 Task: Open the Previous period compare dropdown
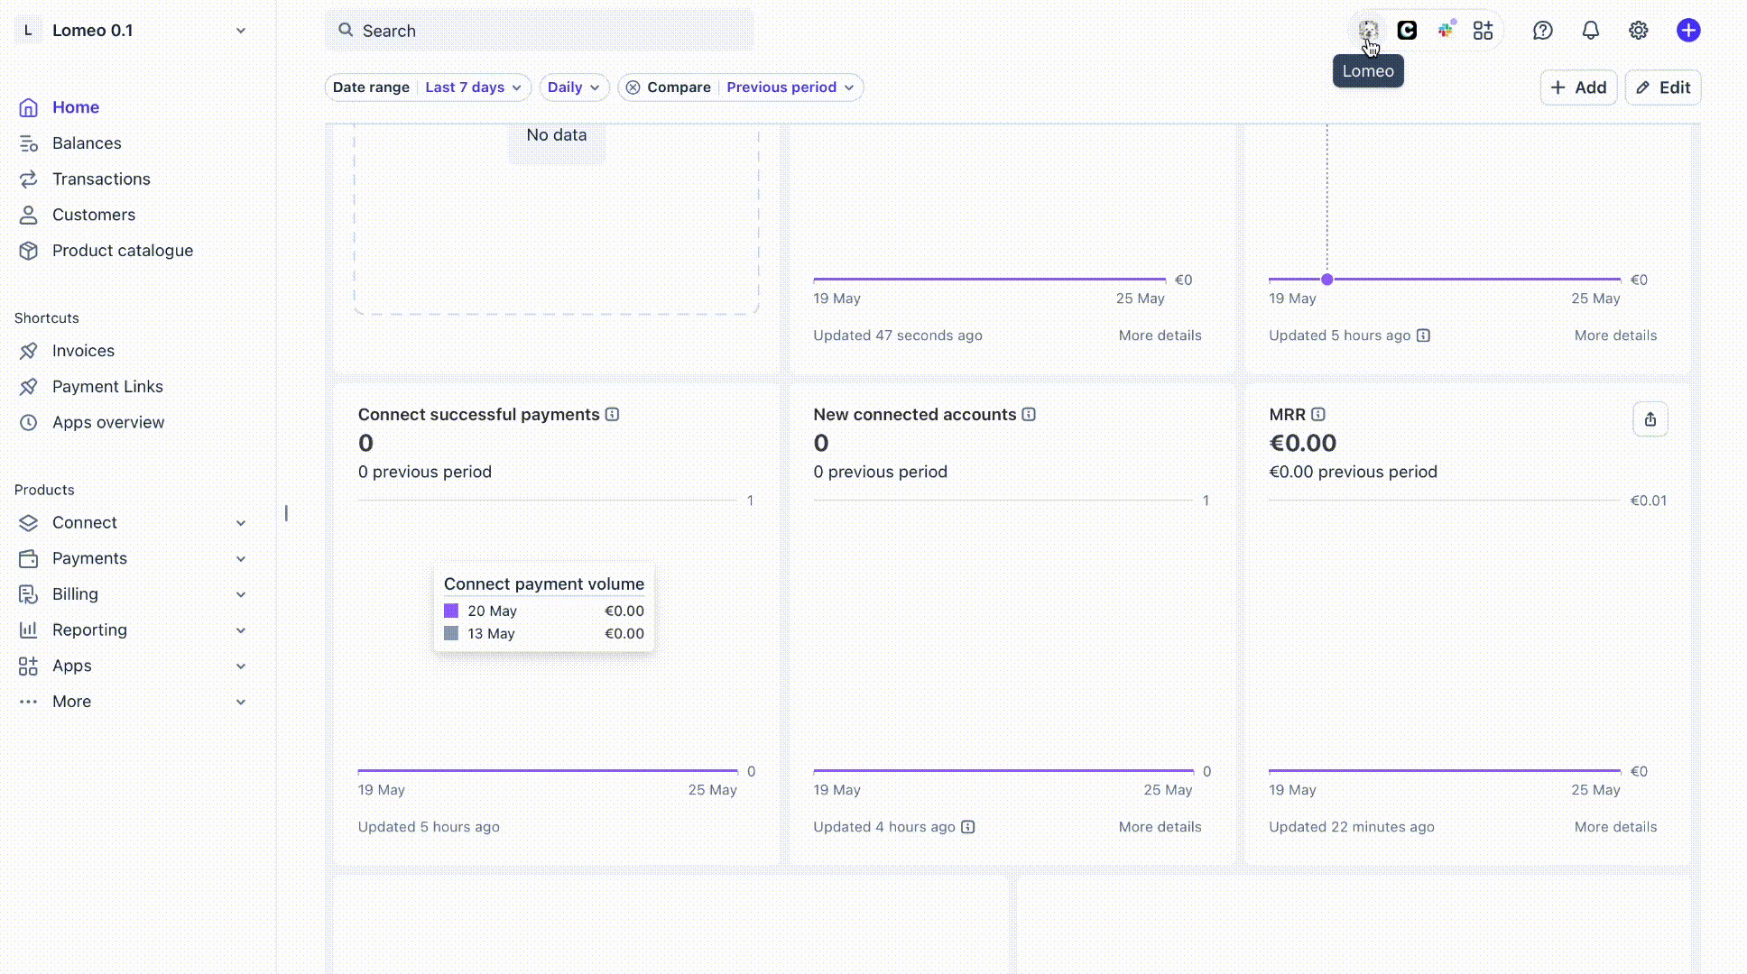pos(790,87)
